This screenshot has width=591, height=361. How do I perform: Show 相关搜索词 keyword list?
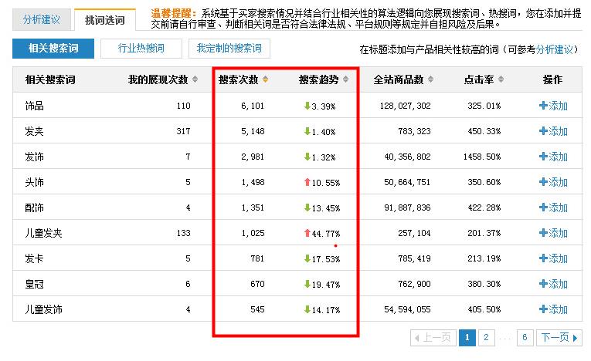point(53,49)
